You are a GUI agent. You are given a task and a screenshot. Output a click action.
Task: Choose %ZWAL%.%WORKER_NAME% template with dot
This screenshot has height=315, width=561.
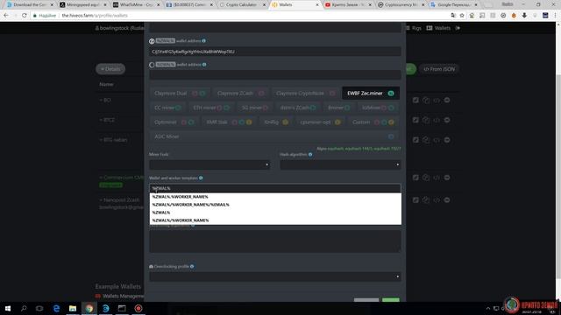point(275,197)
